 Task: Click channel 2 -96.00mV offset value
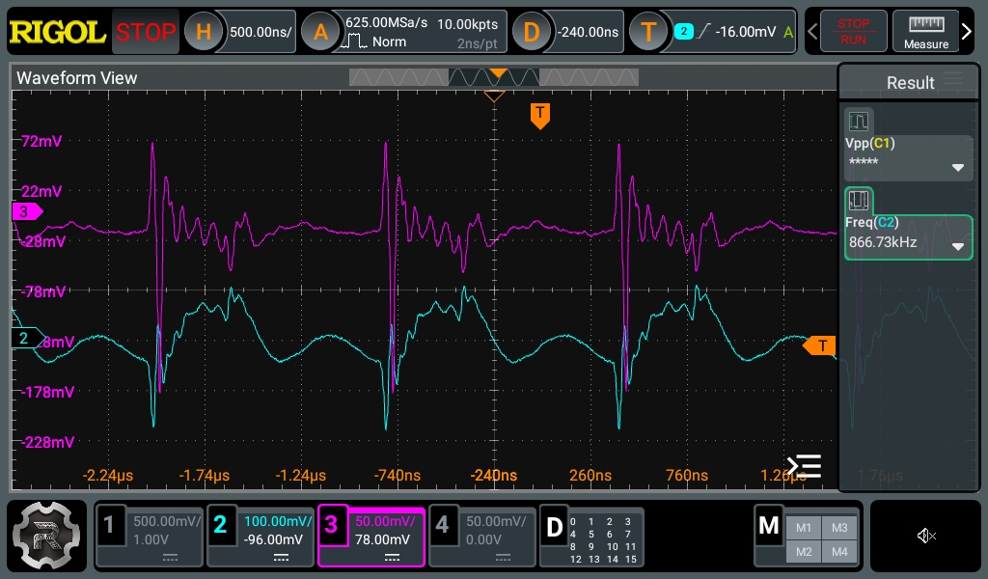point(273,539)
